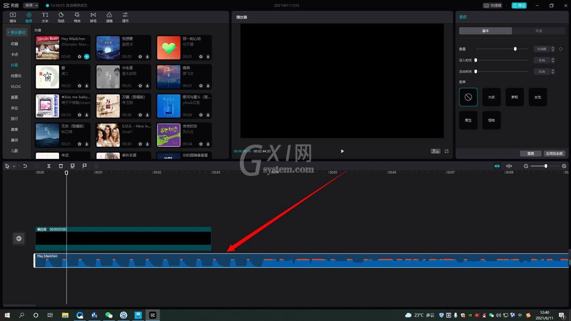Toggle the timeline snapping magnet switch
This screenshot has width=571, height=321.
[x=497, y=166]
